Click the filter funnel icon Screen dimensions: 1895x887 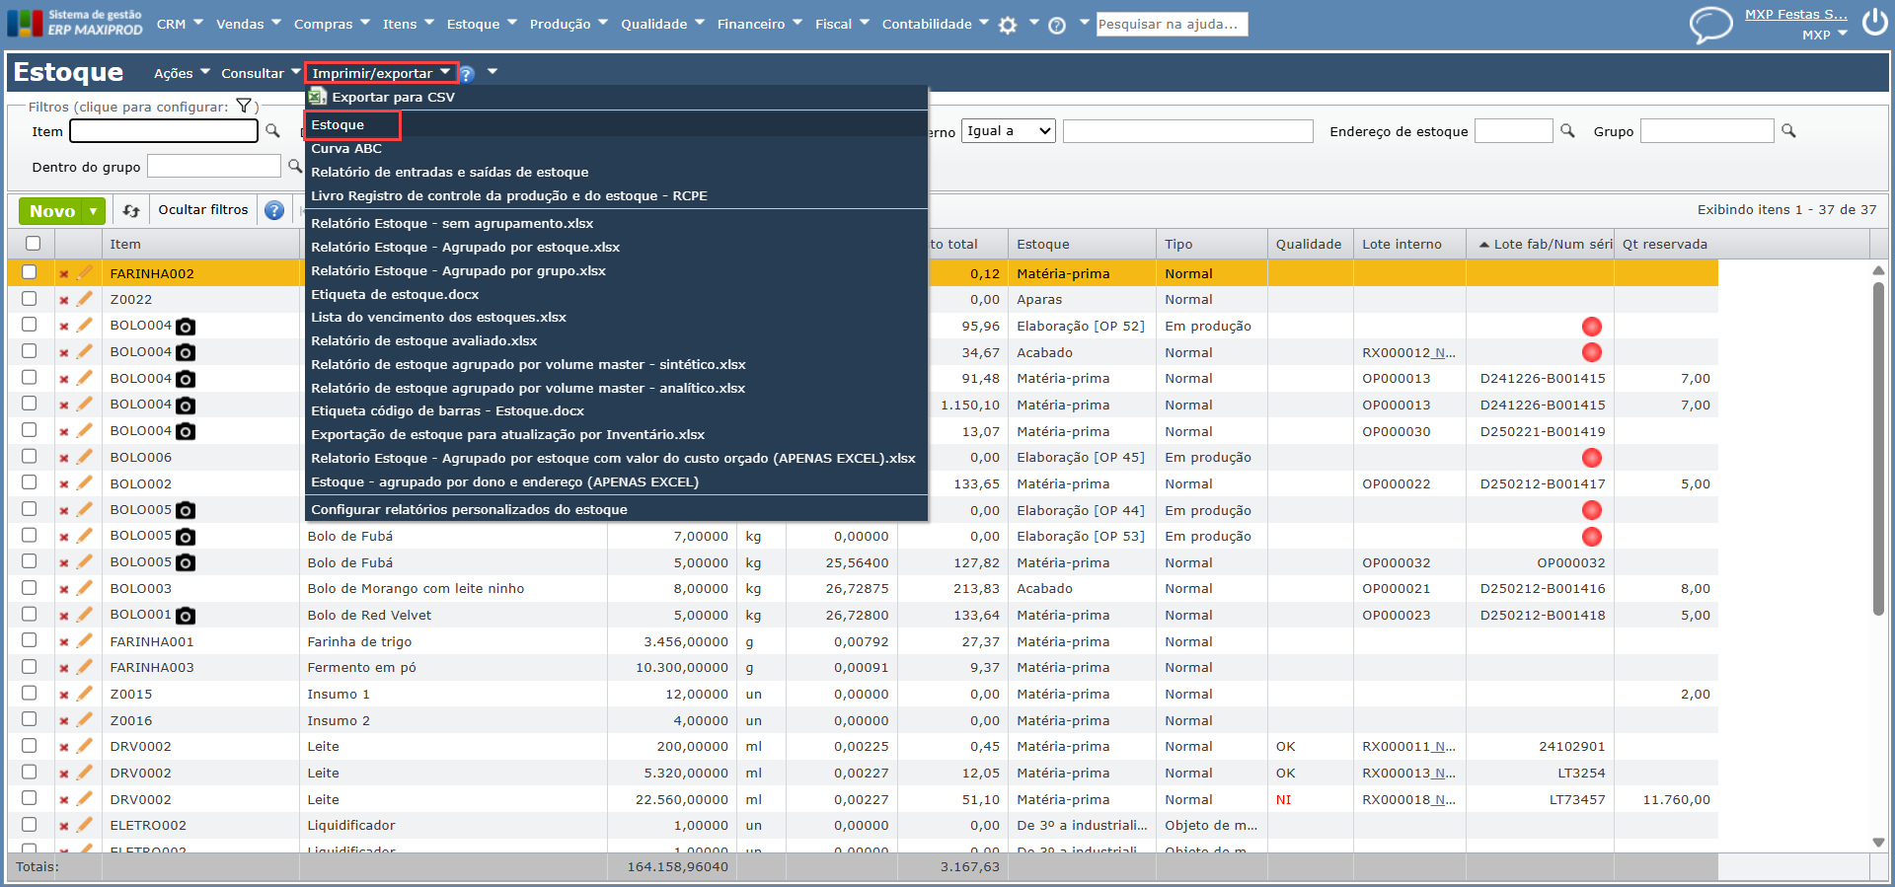pyautogui.click(x=244, y=107)
